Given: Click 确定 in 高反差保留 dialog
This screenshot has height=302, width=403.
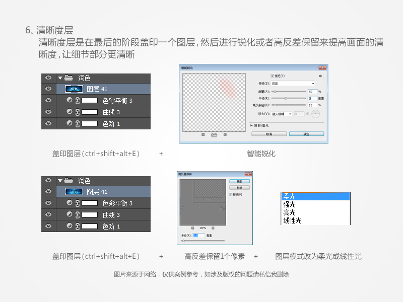Looking at the screenshot, I should point(240,181).
